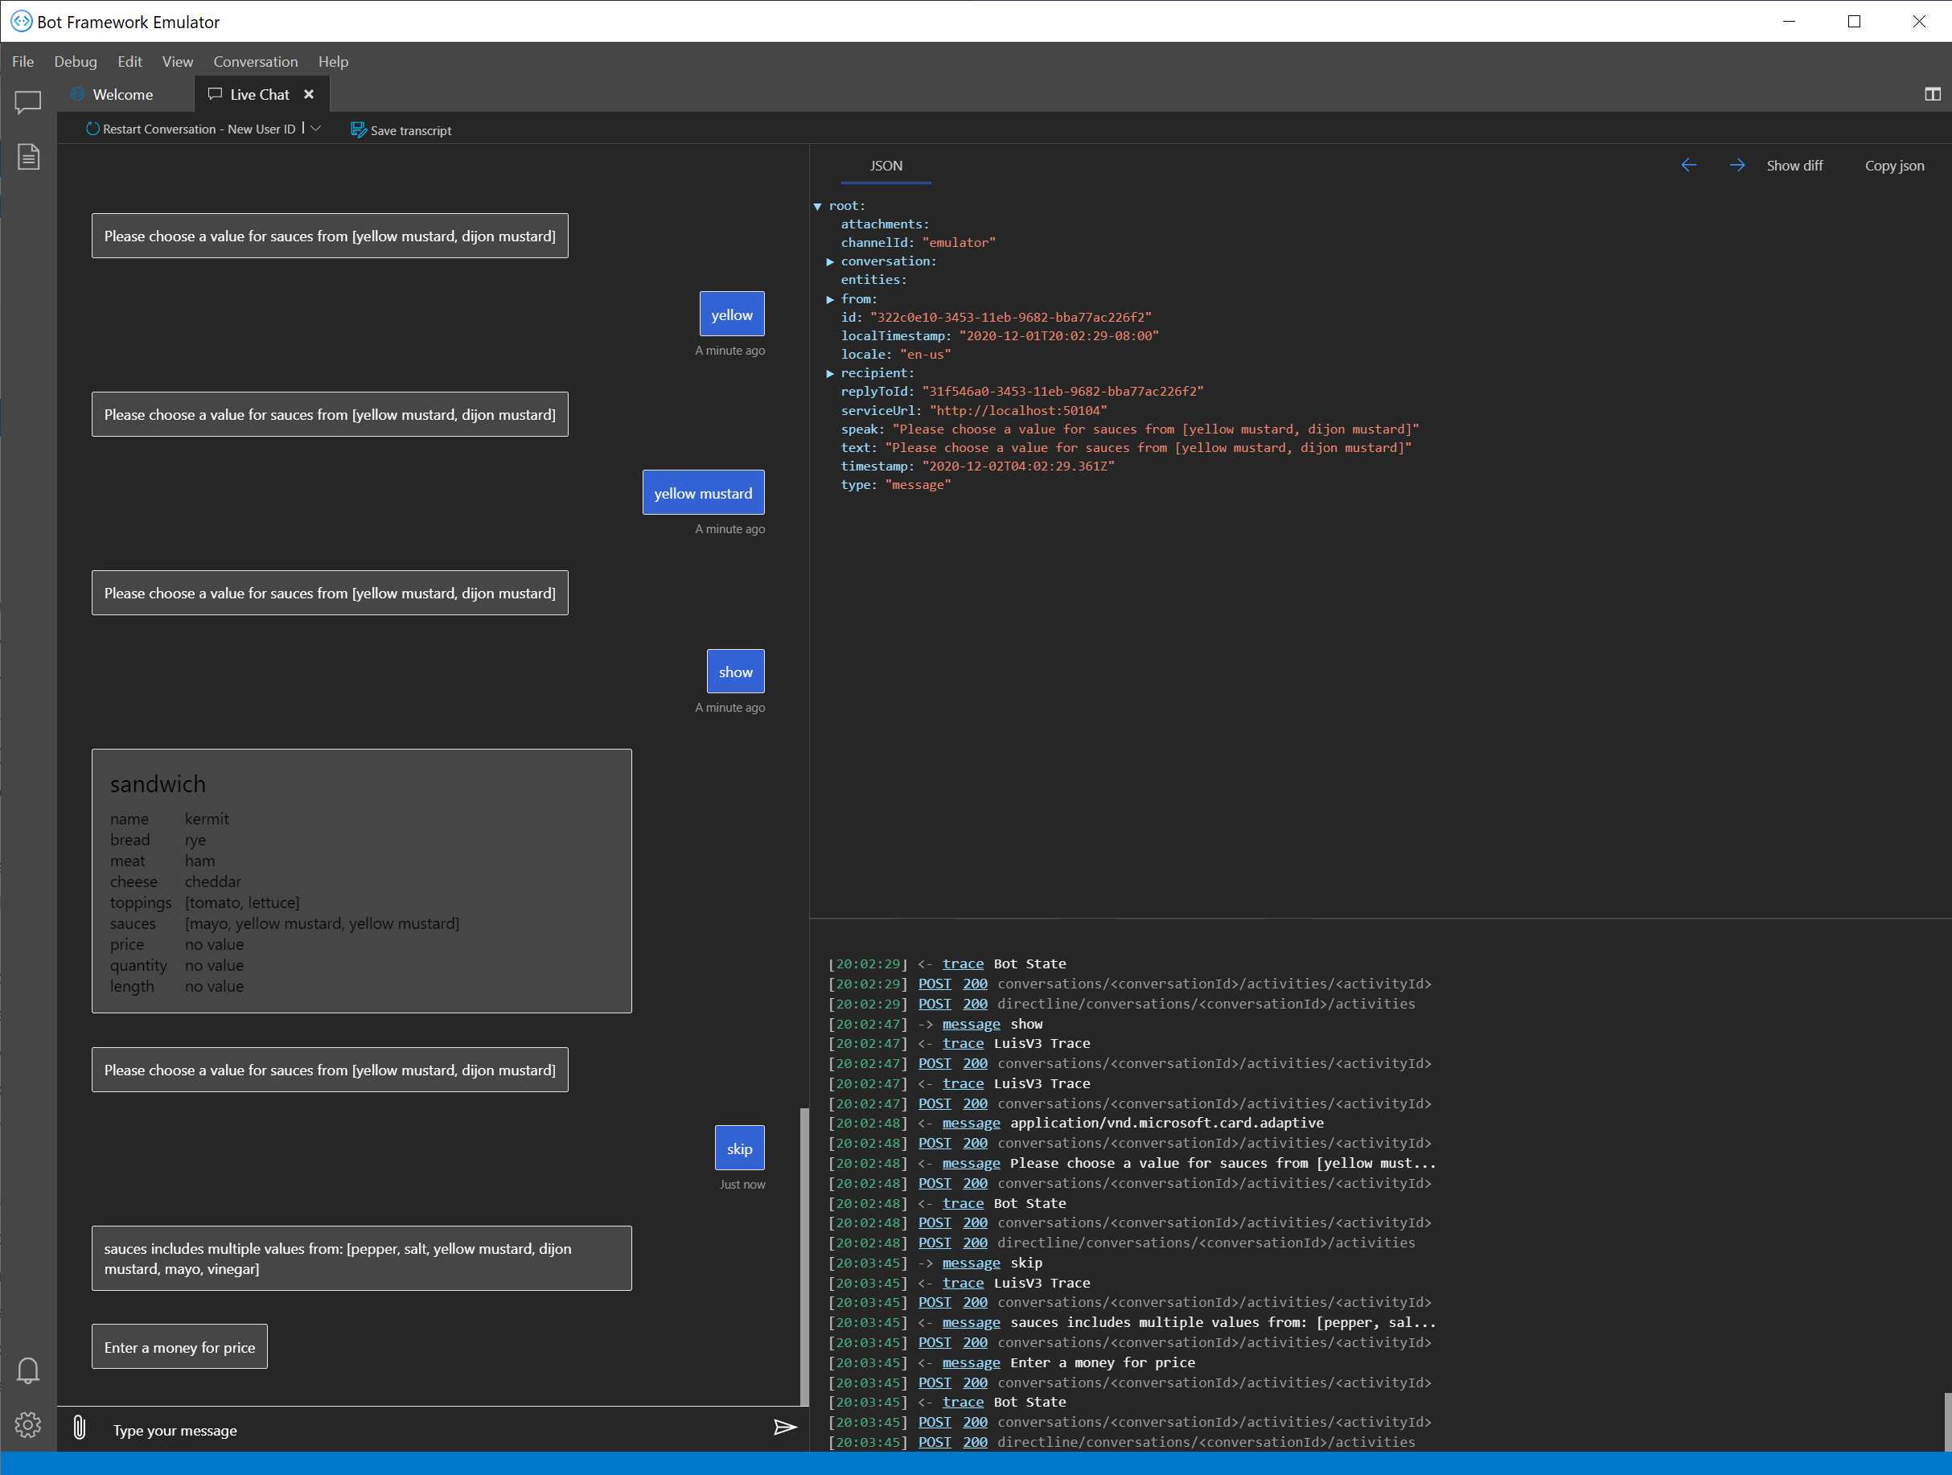
Task: Open the Resources document icon in sidebar
Action: (x=28, y=157)
